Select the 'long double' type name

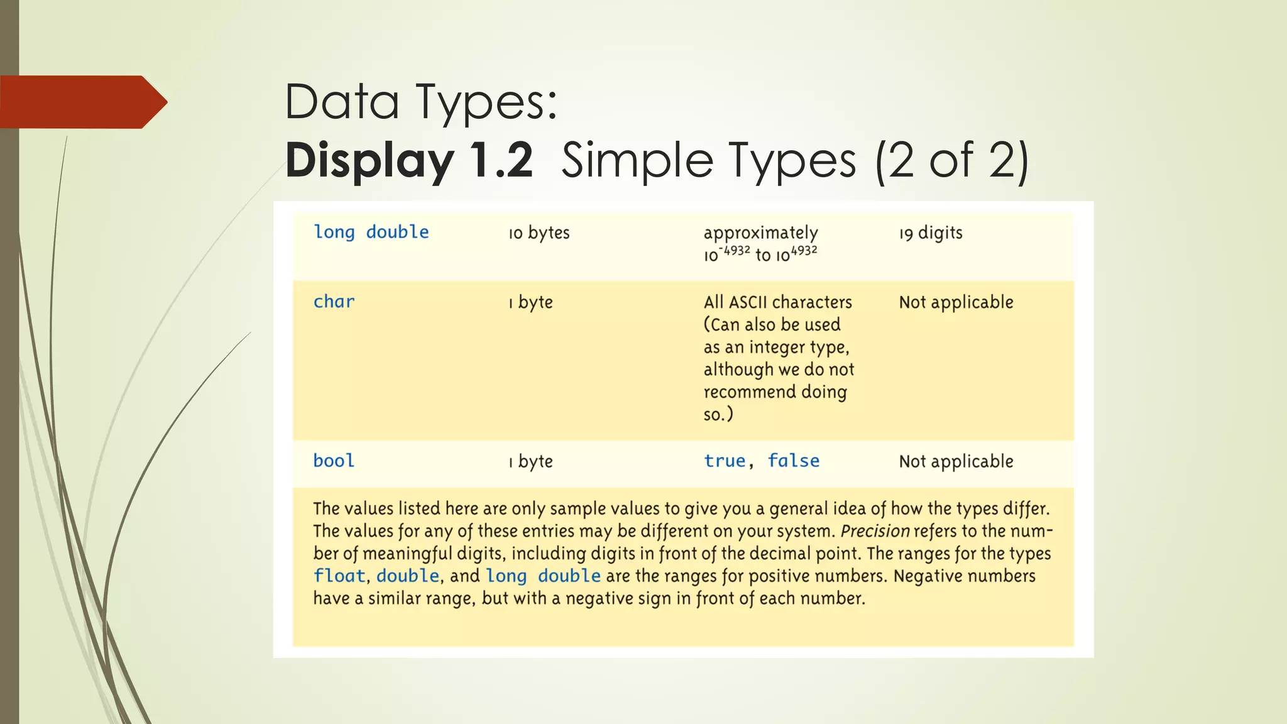pos(371,233)
